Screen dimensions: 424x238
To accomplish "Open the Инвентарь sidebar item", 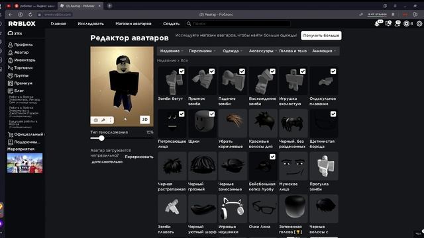I will [x=22, y=60].
